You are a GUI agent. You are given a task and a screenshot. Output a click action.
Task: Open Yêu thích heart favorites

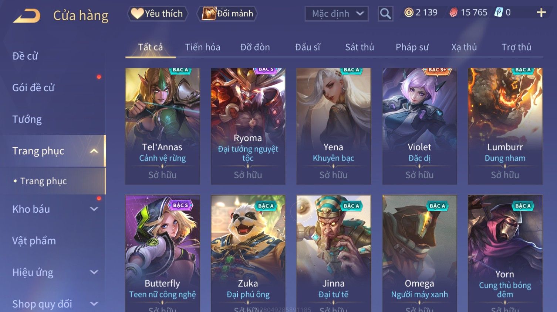(158, 14)
